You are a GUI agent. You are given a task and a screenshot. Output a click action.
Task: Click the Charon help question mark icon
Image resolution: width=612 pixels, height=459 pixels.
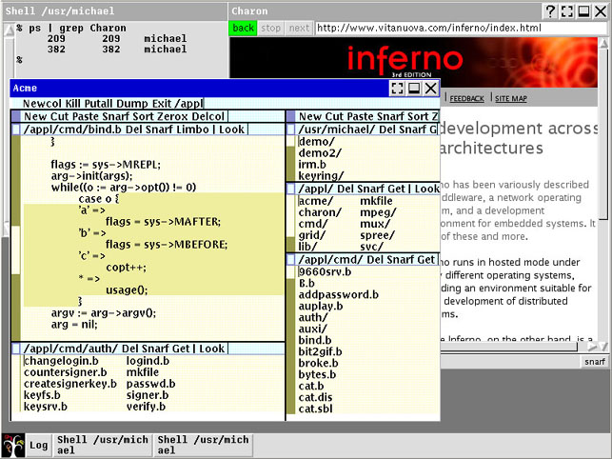point(551,10)
